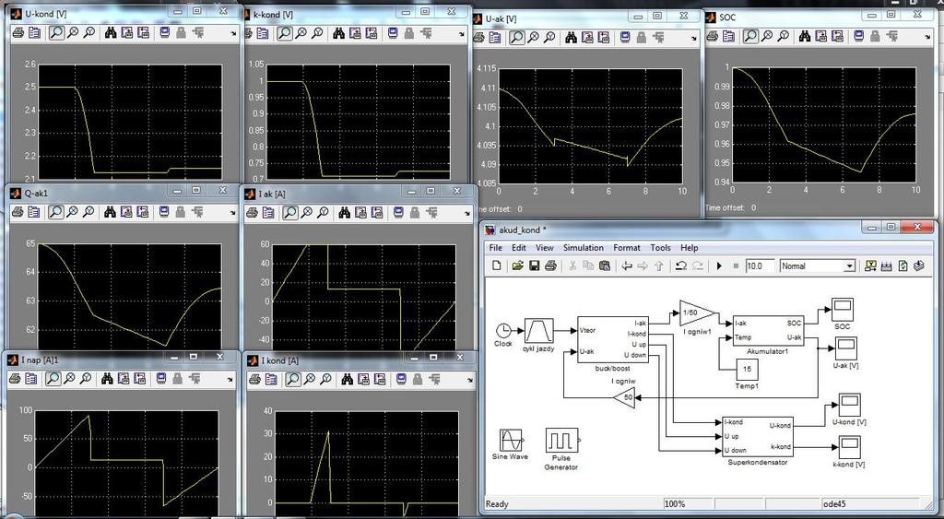Save axes settings in I nap [A]1 scope
Image resolution: width=944 pixels, height=519 pixels.
coord(124,378)
